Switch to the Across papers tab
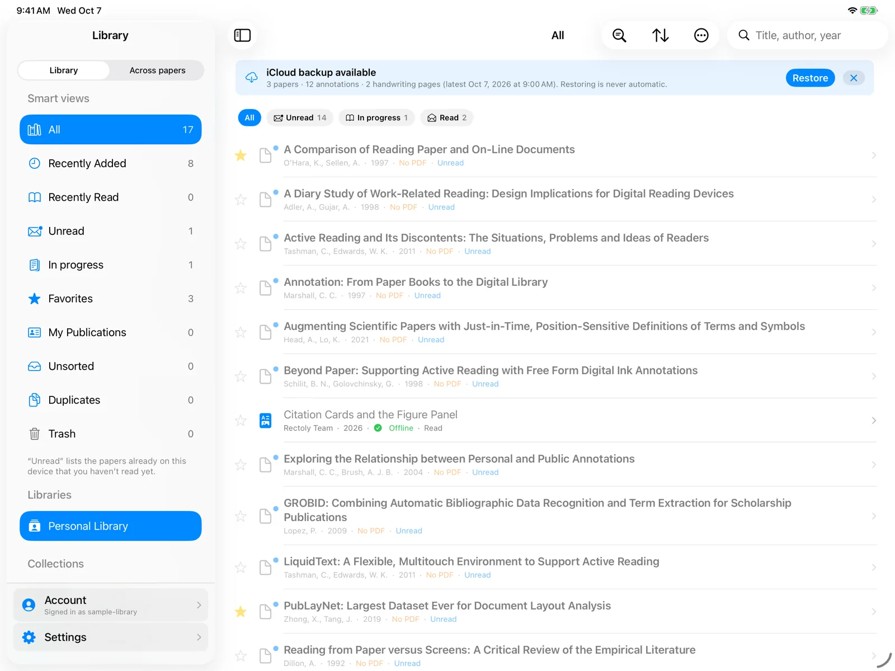Image resolution: width=895 pixels, height=671 pixels. pyautogui.click(x=157, y=70)
